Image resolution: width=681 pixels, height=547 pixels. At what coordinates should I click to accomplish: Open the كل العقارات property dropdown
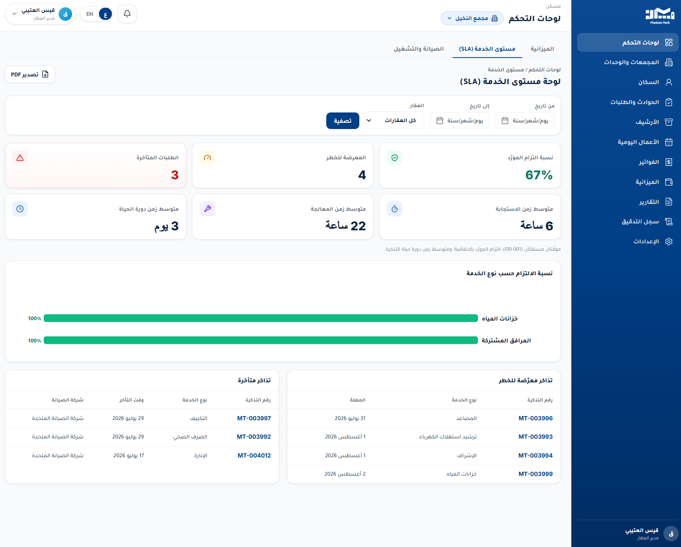point(394,121)
